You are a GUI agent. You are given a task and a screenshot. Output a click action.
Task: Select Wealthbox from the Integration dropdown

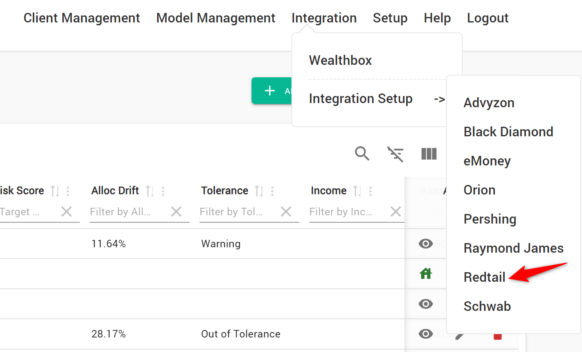click(x=340, y=60)
